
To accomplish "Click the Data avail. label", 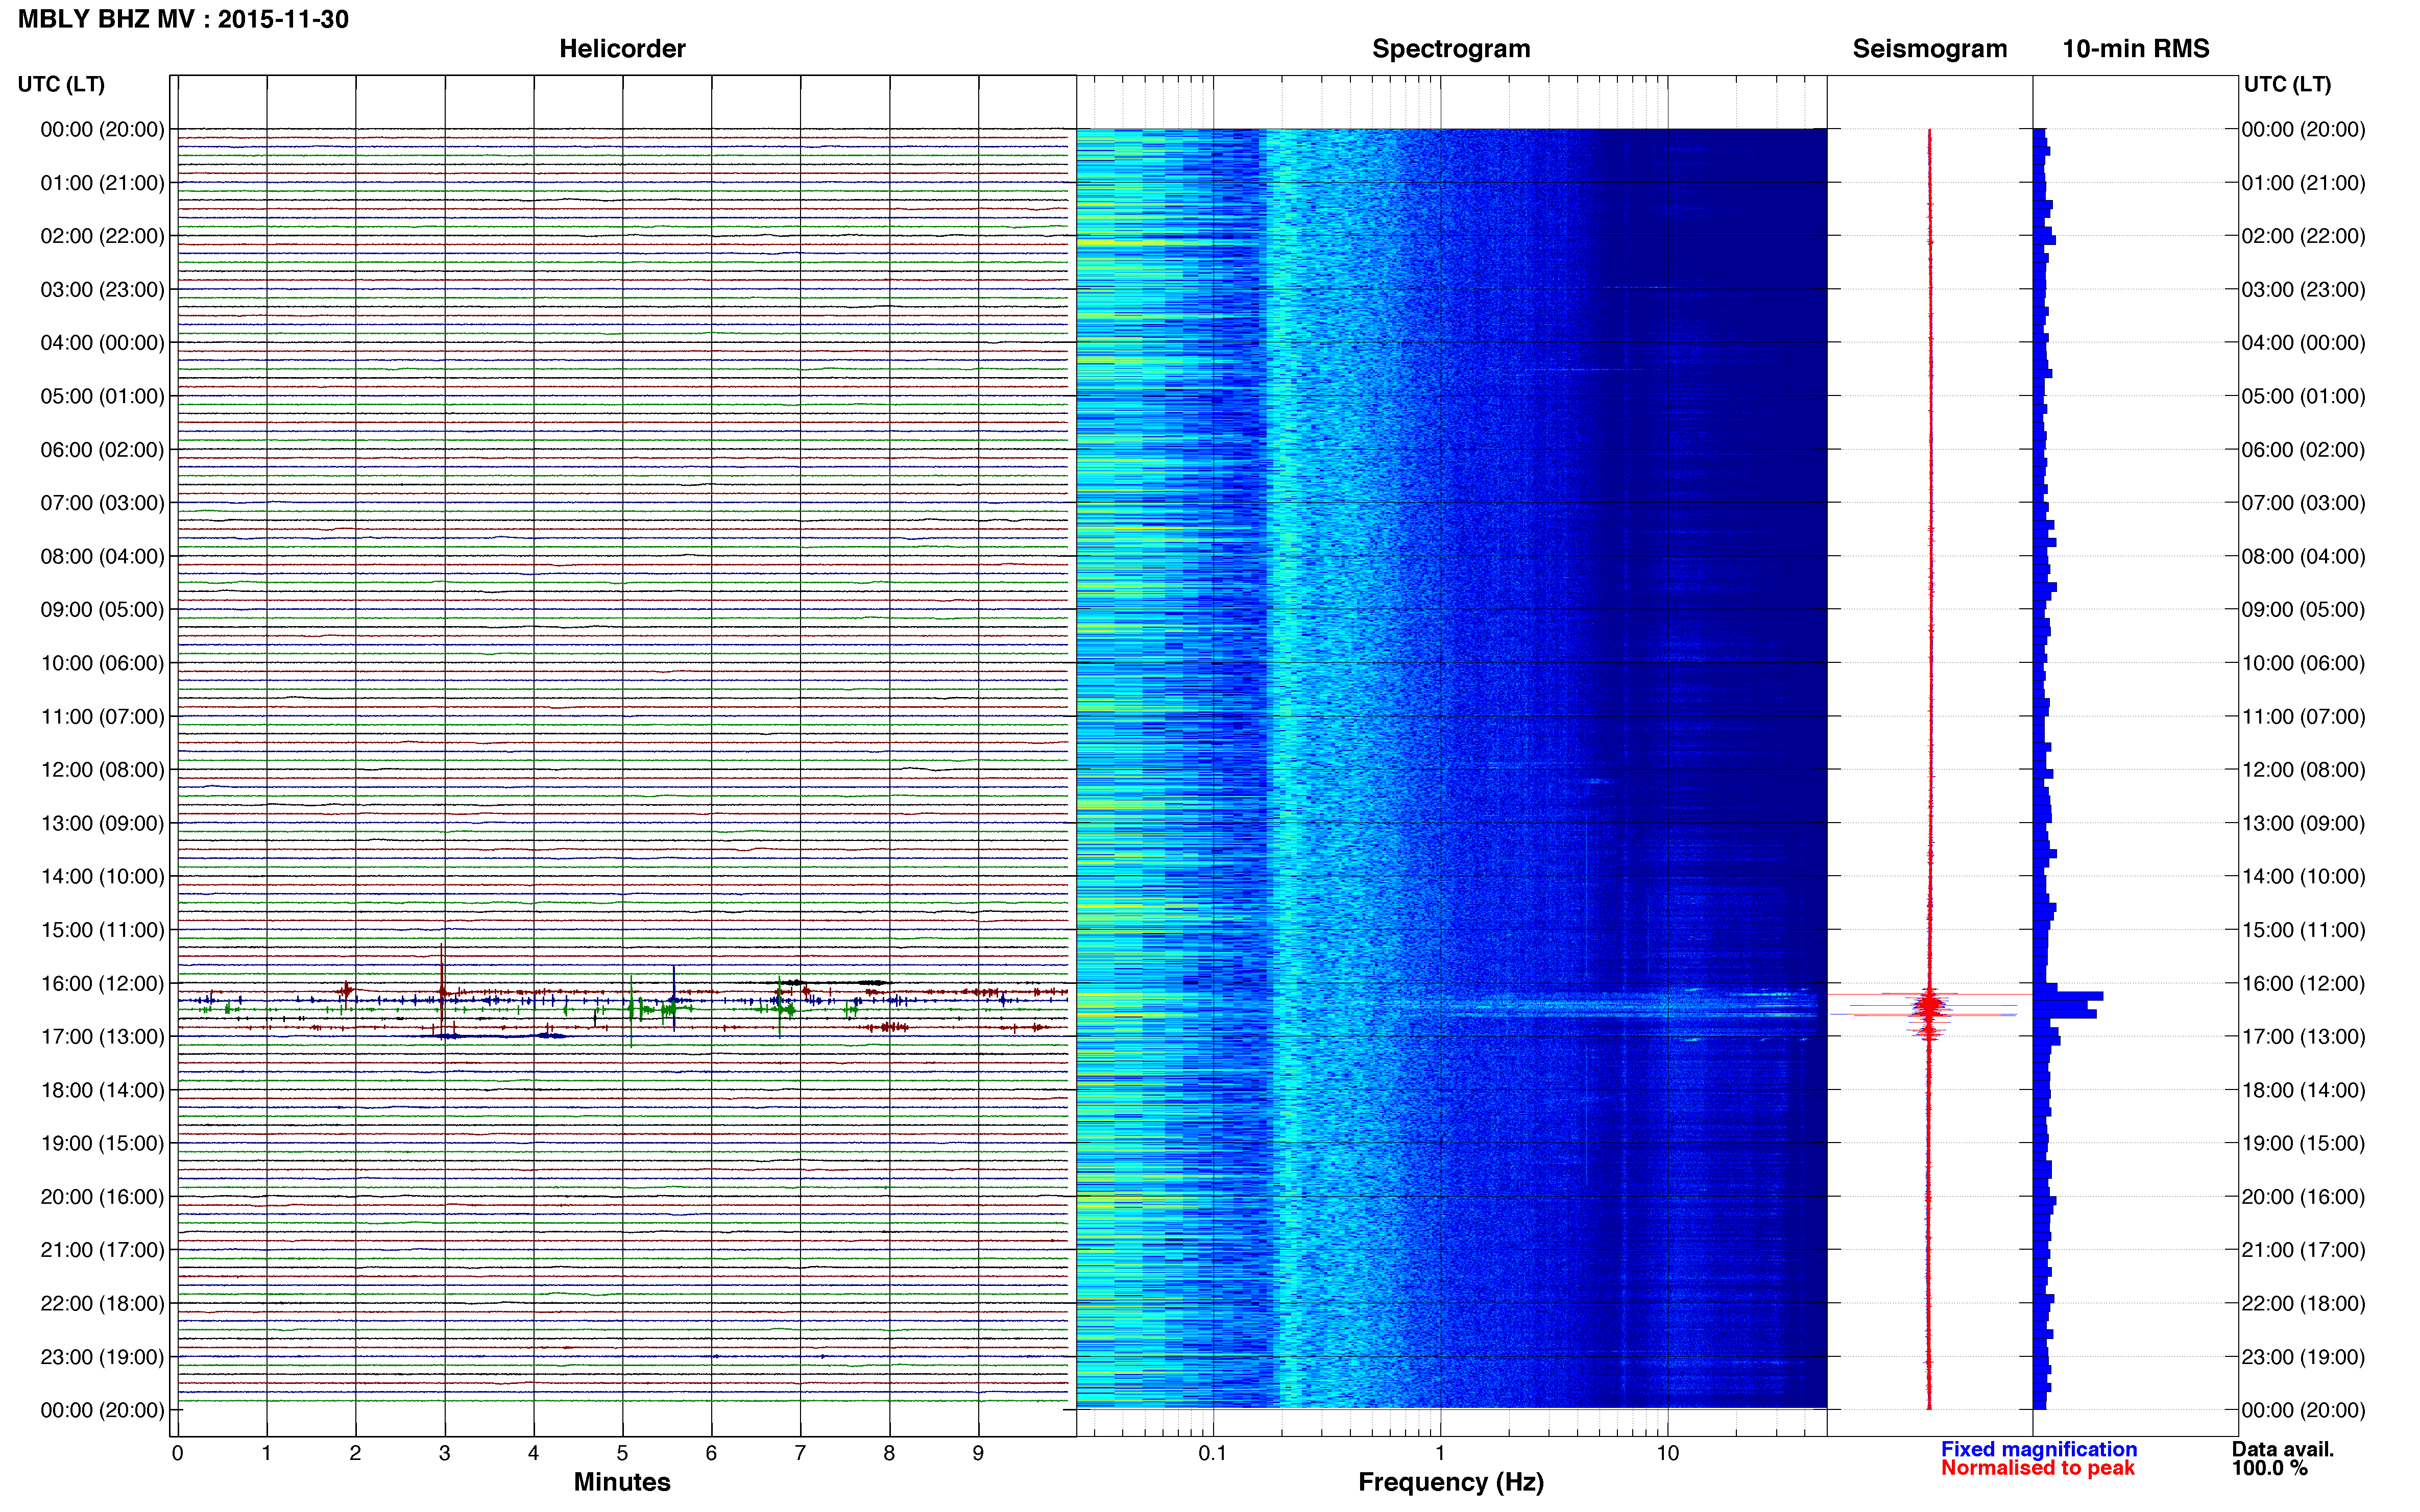I will (x=2283, y=1449).
